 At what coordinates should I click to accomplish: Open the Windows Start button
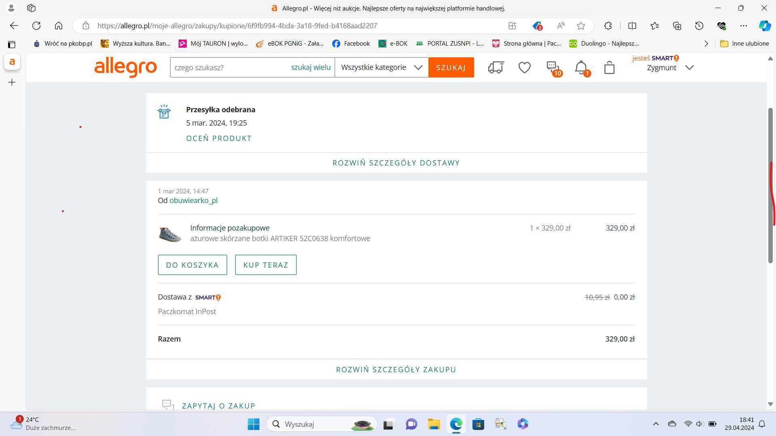pos(253,424)
